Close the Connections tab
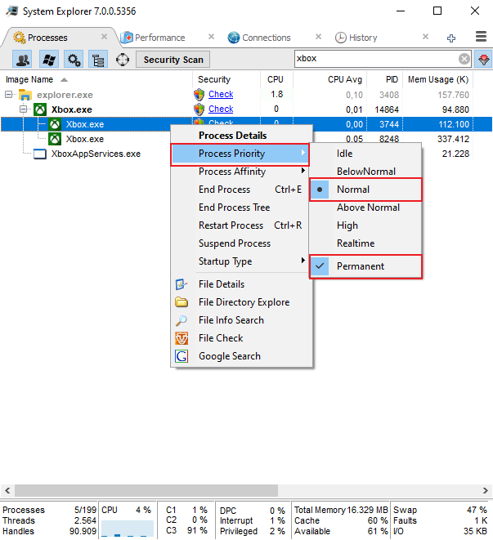The height and width of the screenshot is (540, 493). tap(318, 37)
